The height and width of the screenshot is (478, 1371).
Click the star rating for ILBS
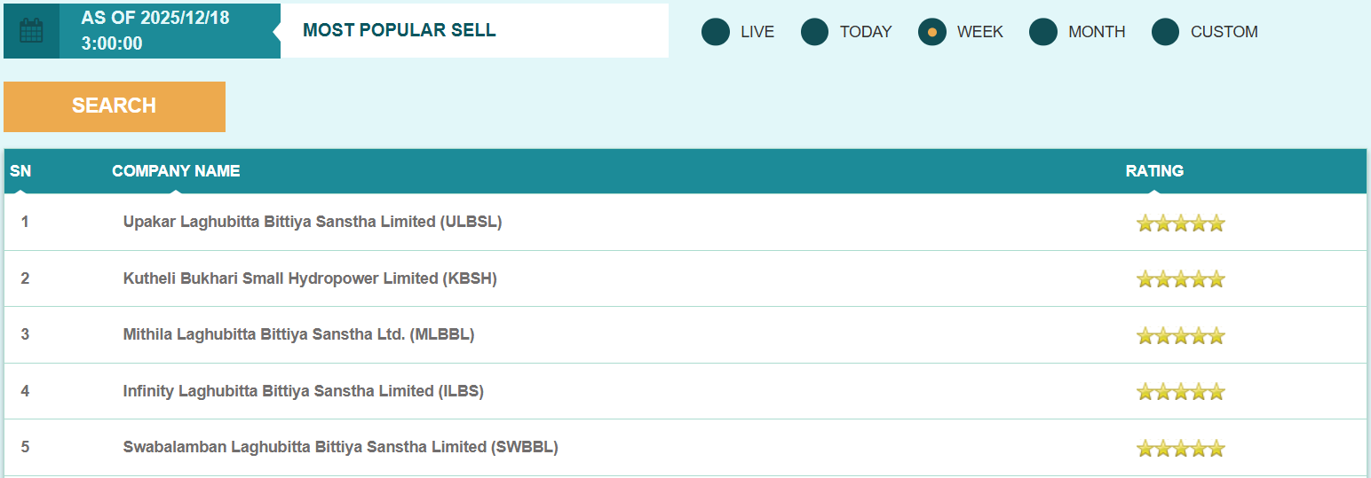[1180, 392]
